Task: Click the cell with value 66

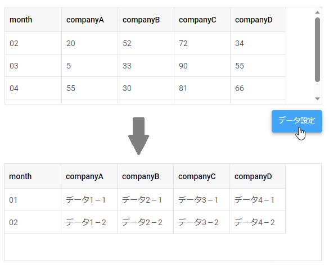Action: pos(258,88)
